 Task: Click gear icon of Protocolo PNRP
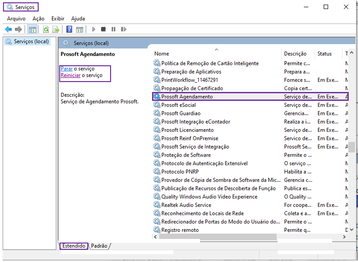(x=157, y=171)
